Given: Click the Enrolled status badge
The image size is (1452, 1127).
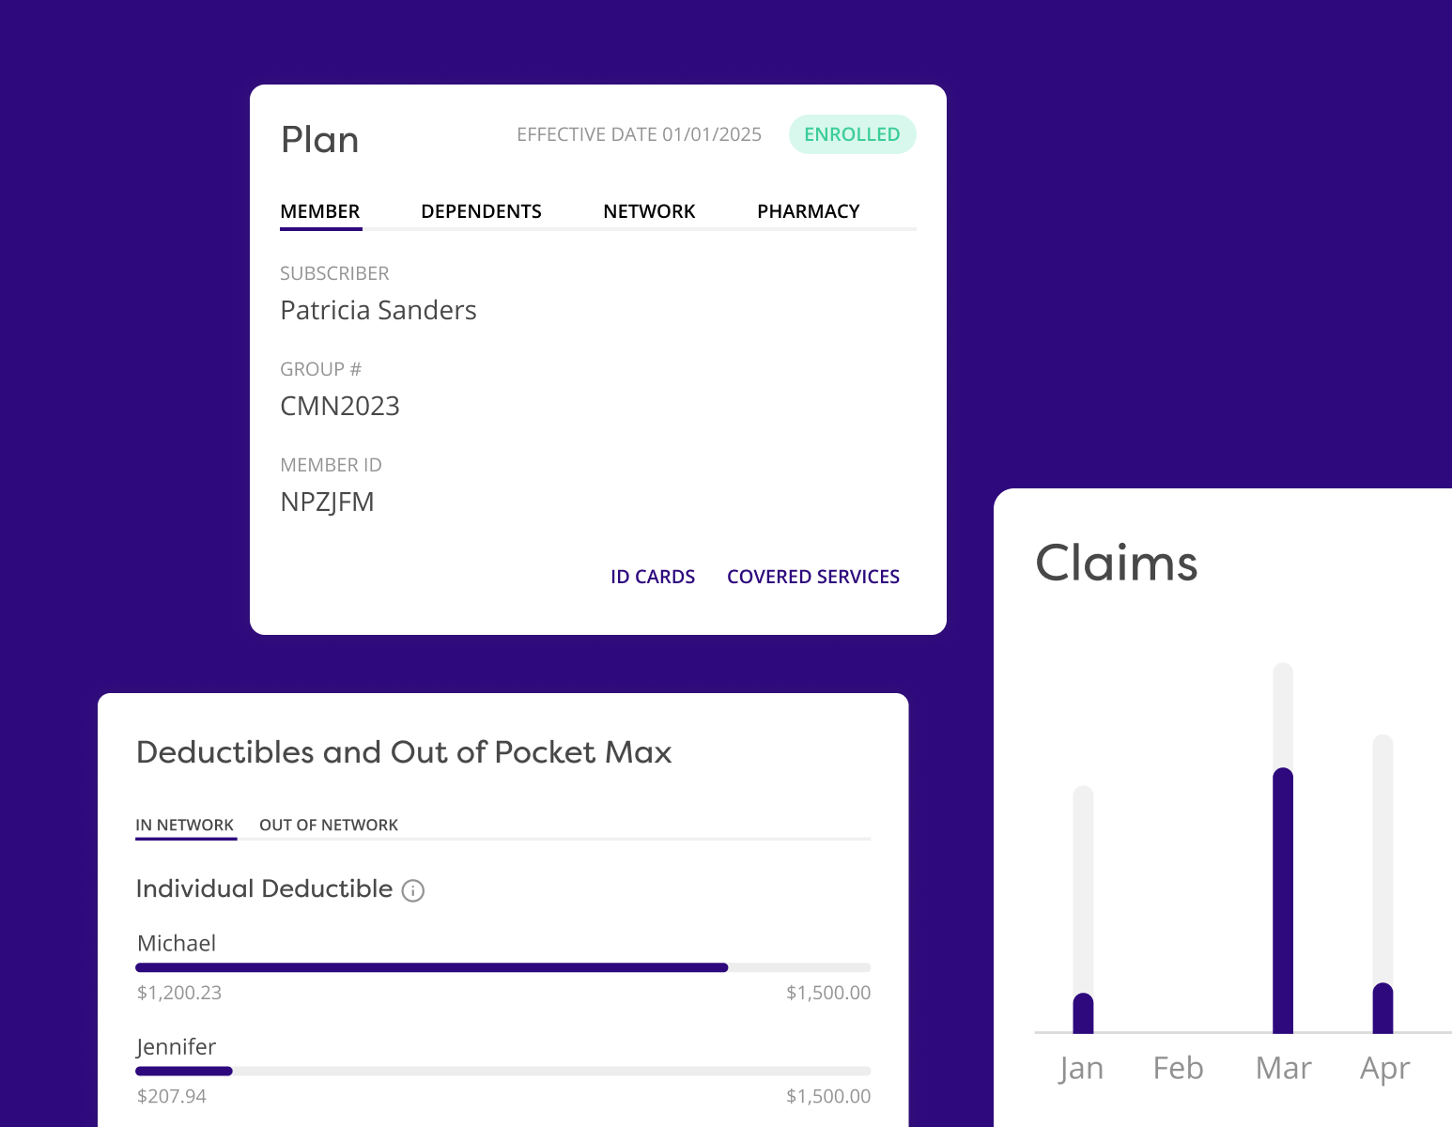Looking at the screenshot, I should [x=852, y=134].
